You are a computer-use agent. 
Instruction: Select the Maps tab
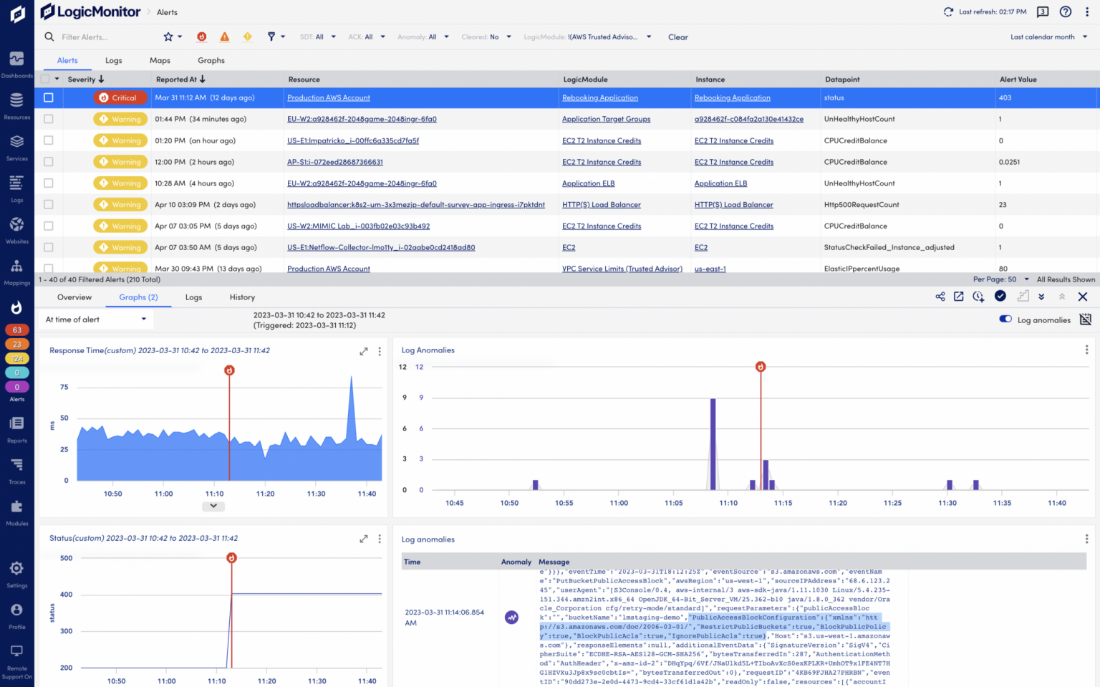[x=160, y=60]
